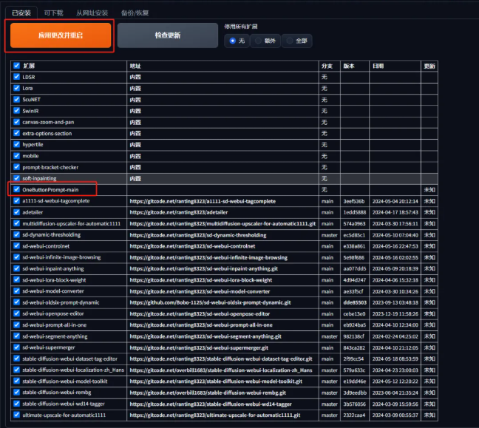This screenshot has height=428, width=479.
Task: Open the a1111-sd-webui-tagcomplete gitcode URL
Action: (203, 201)
